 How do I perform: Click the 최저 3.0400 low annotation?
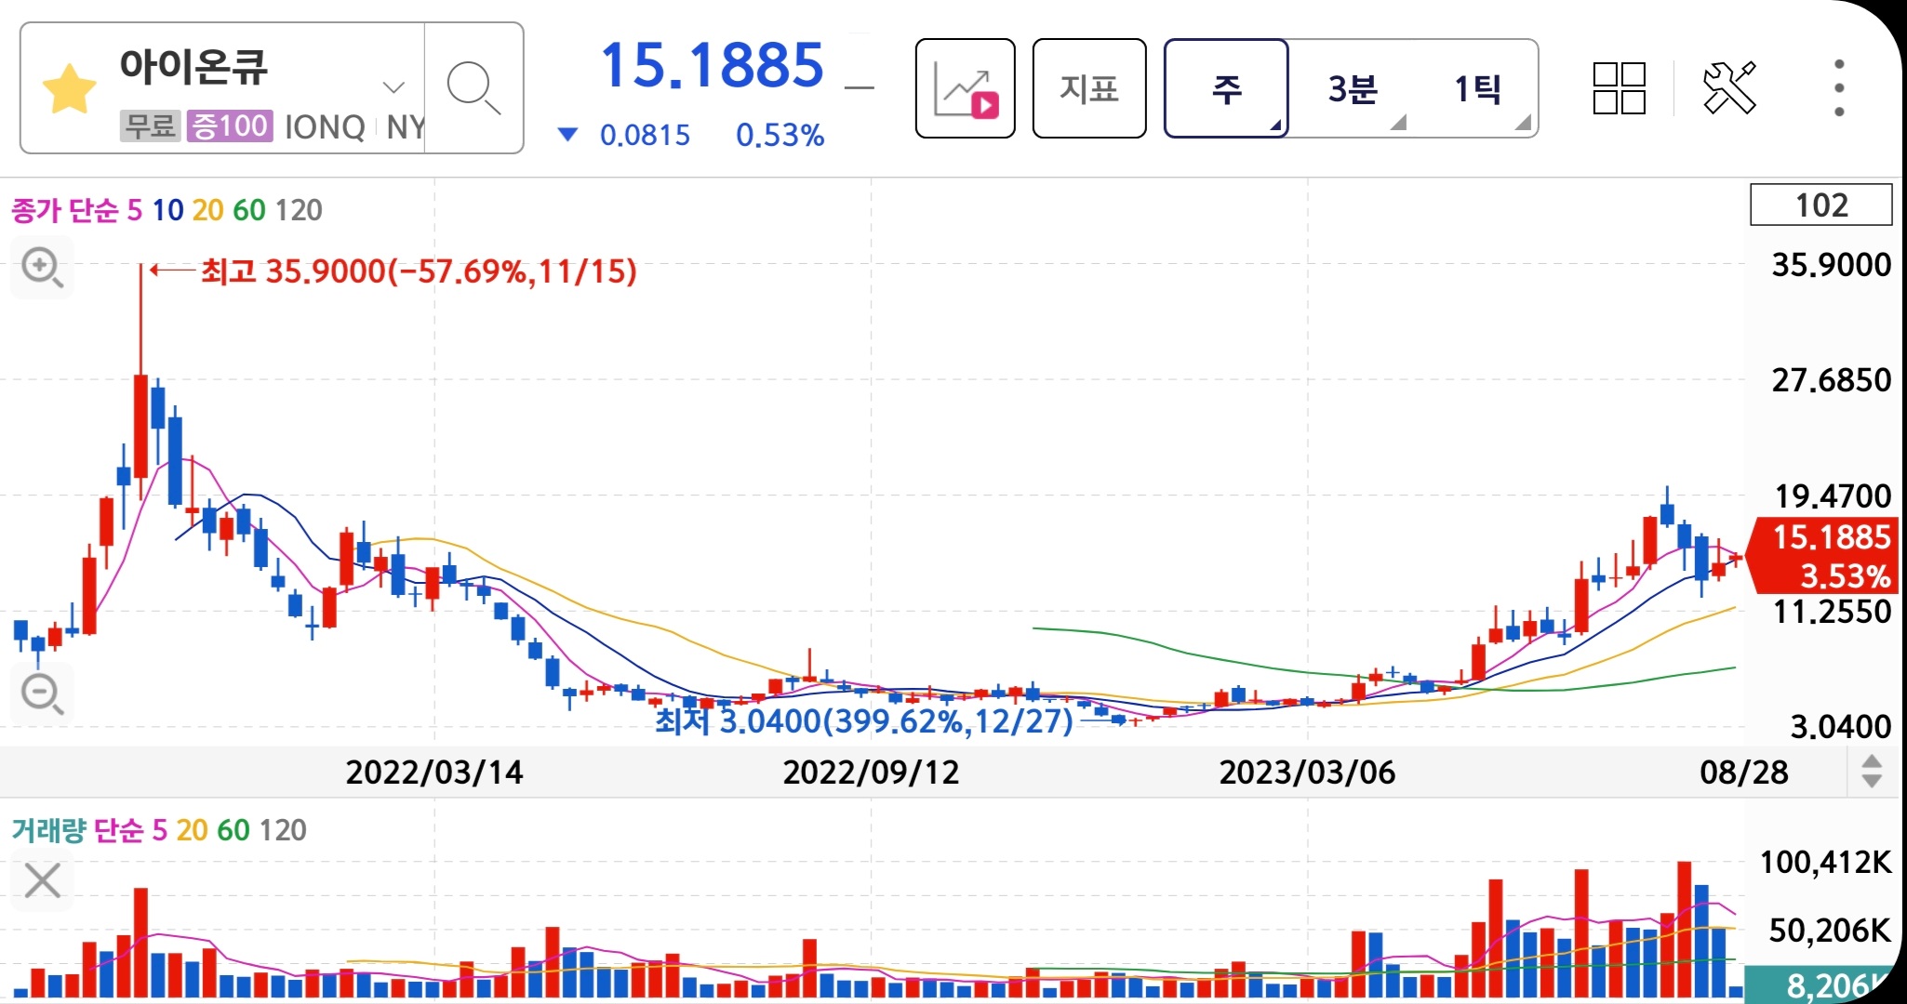pyautogui.click(x=864, y=720)
